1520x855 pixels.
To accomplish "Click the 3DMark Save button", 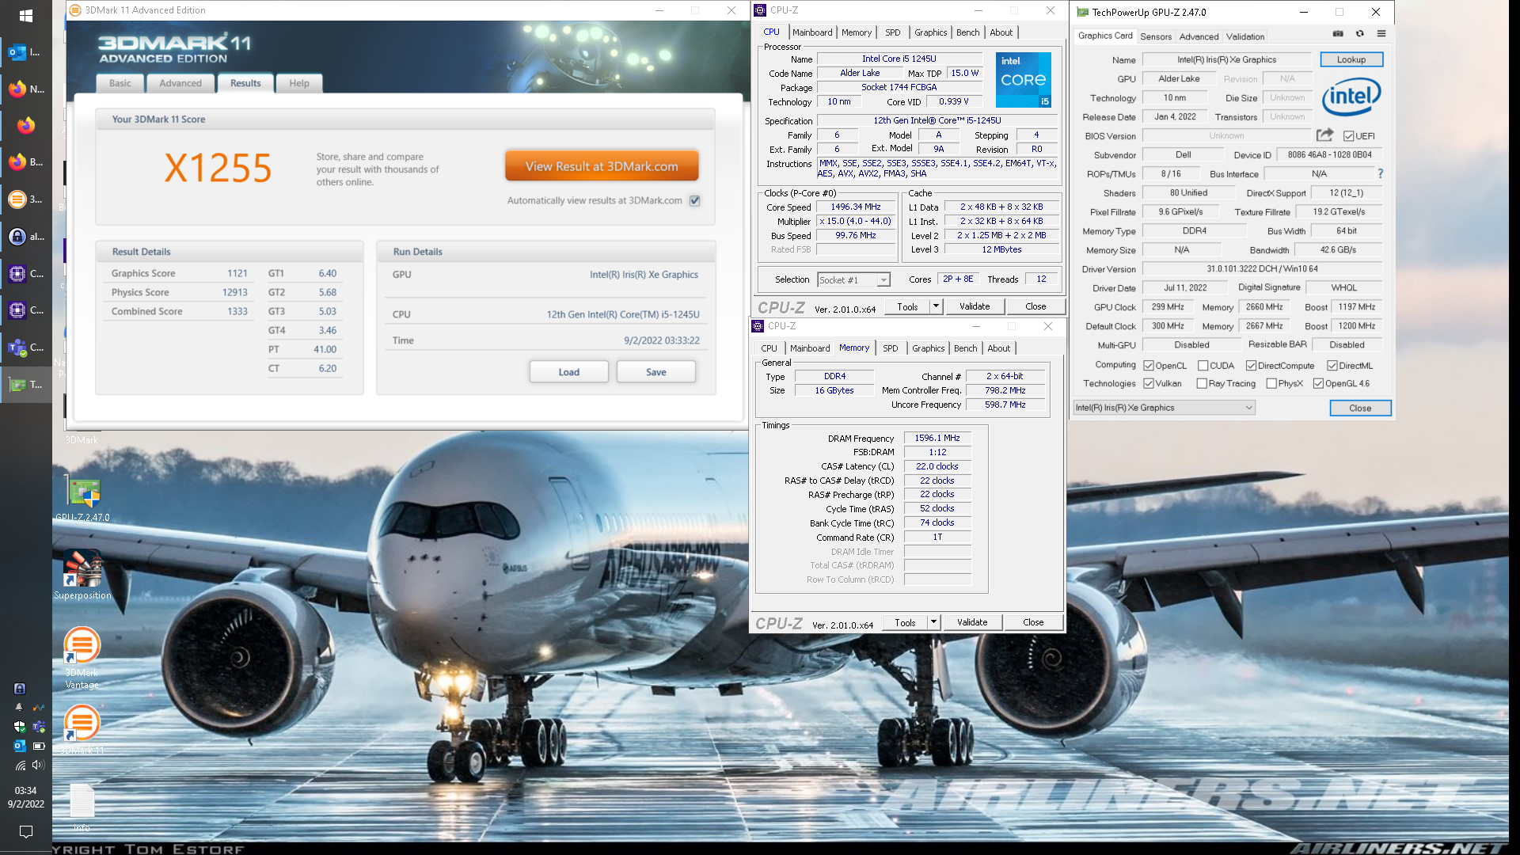I will click(x=656, y=372).
